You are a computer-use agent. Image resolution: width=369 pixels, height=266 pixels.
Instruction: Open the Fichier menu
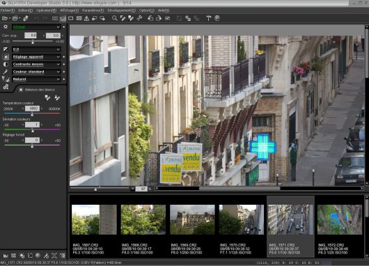7,10
